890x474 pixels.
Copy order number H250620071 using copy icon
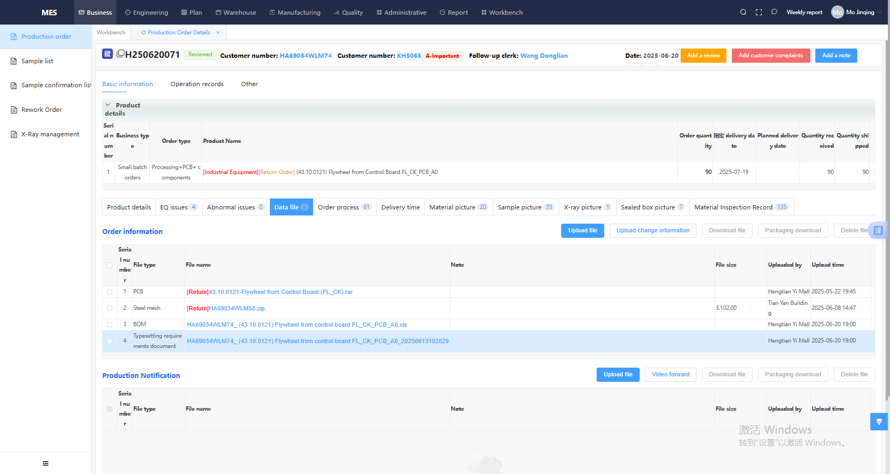(121, 53)
